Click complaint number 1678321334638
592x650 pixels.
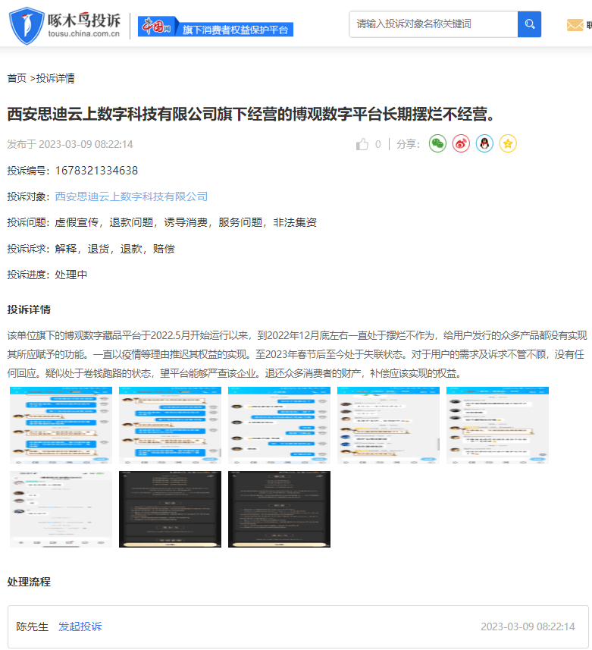coord(96,171)
